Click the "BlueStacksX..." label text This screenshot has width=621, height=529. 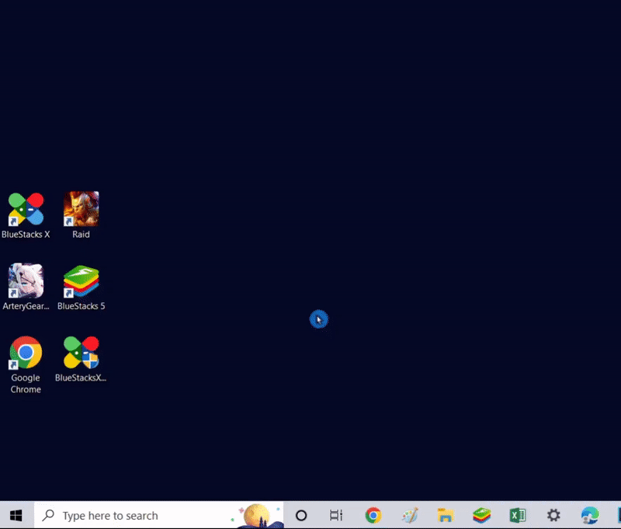pos(81,378)
